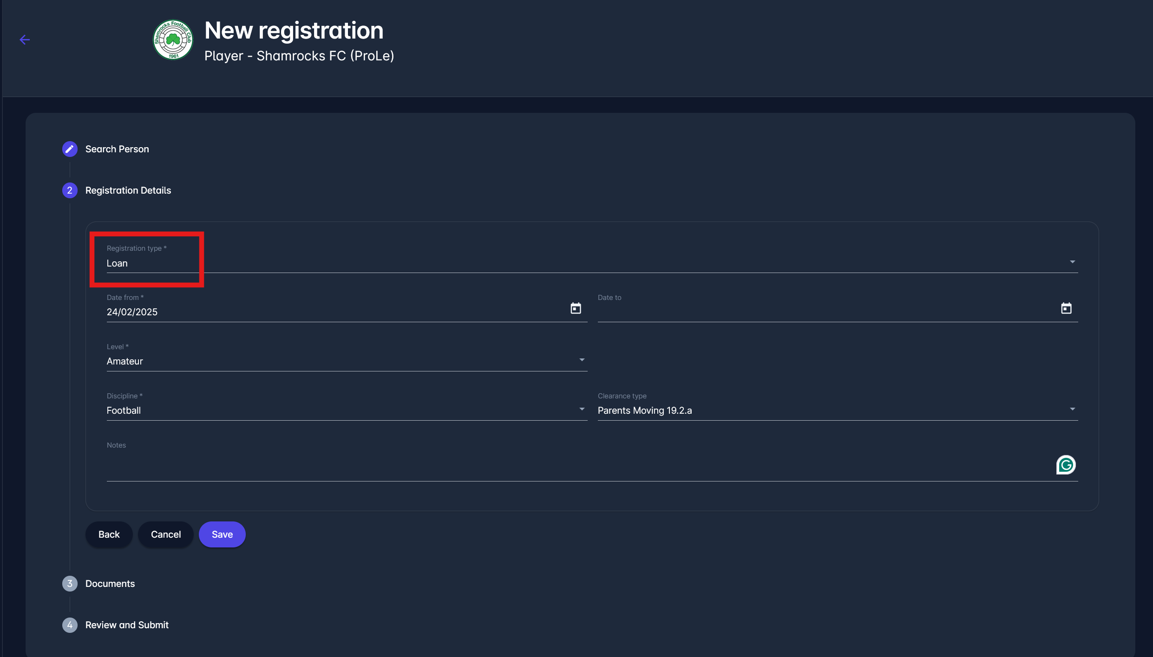1153x657 pixels.
Task: Click the step 4 circle for Review and Submit
Action: click(x=70, y=625)
